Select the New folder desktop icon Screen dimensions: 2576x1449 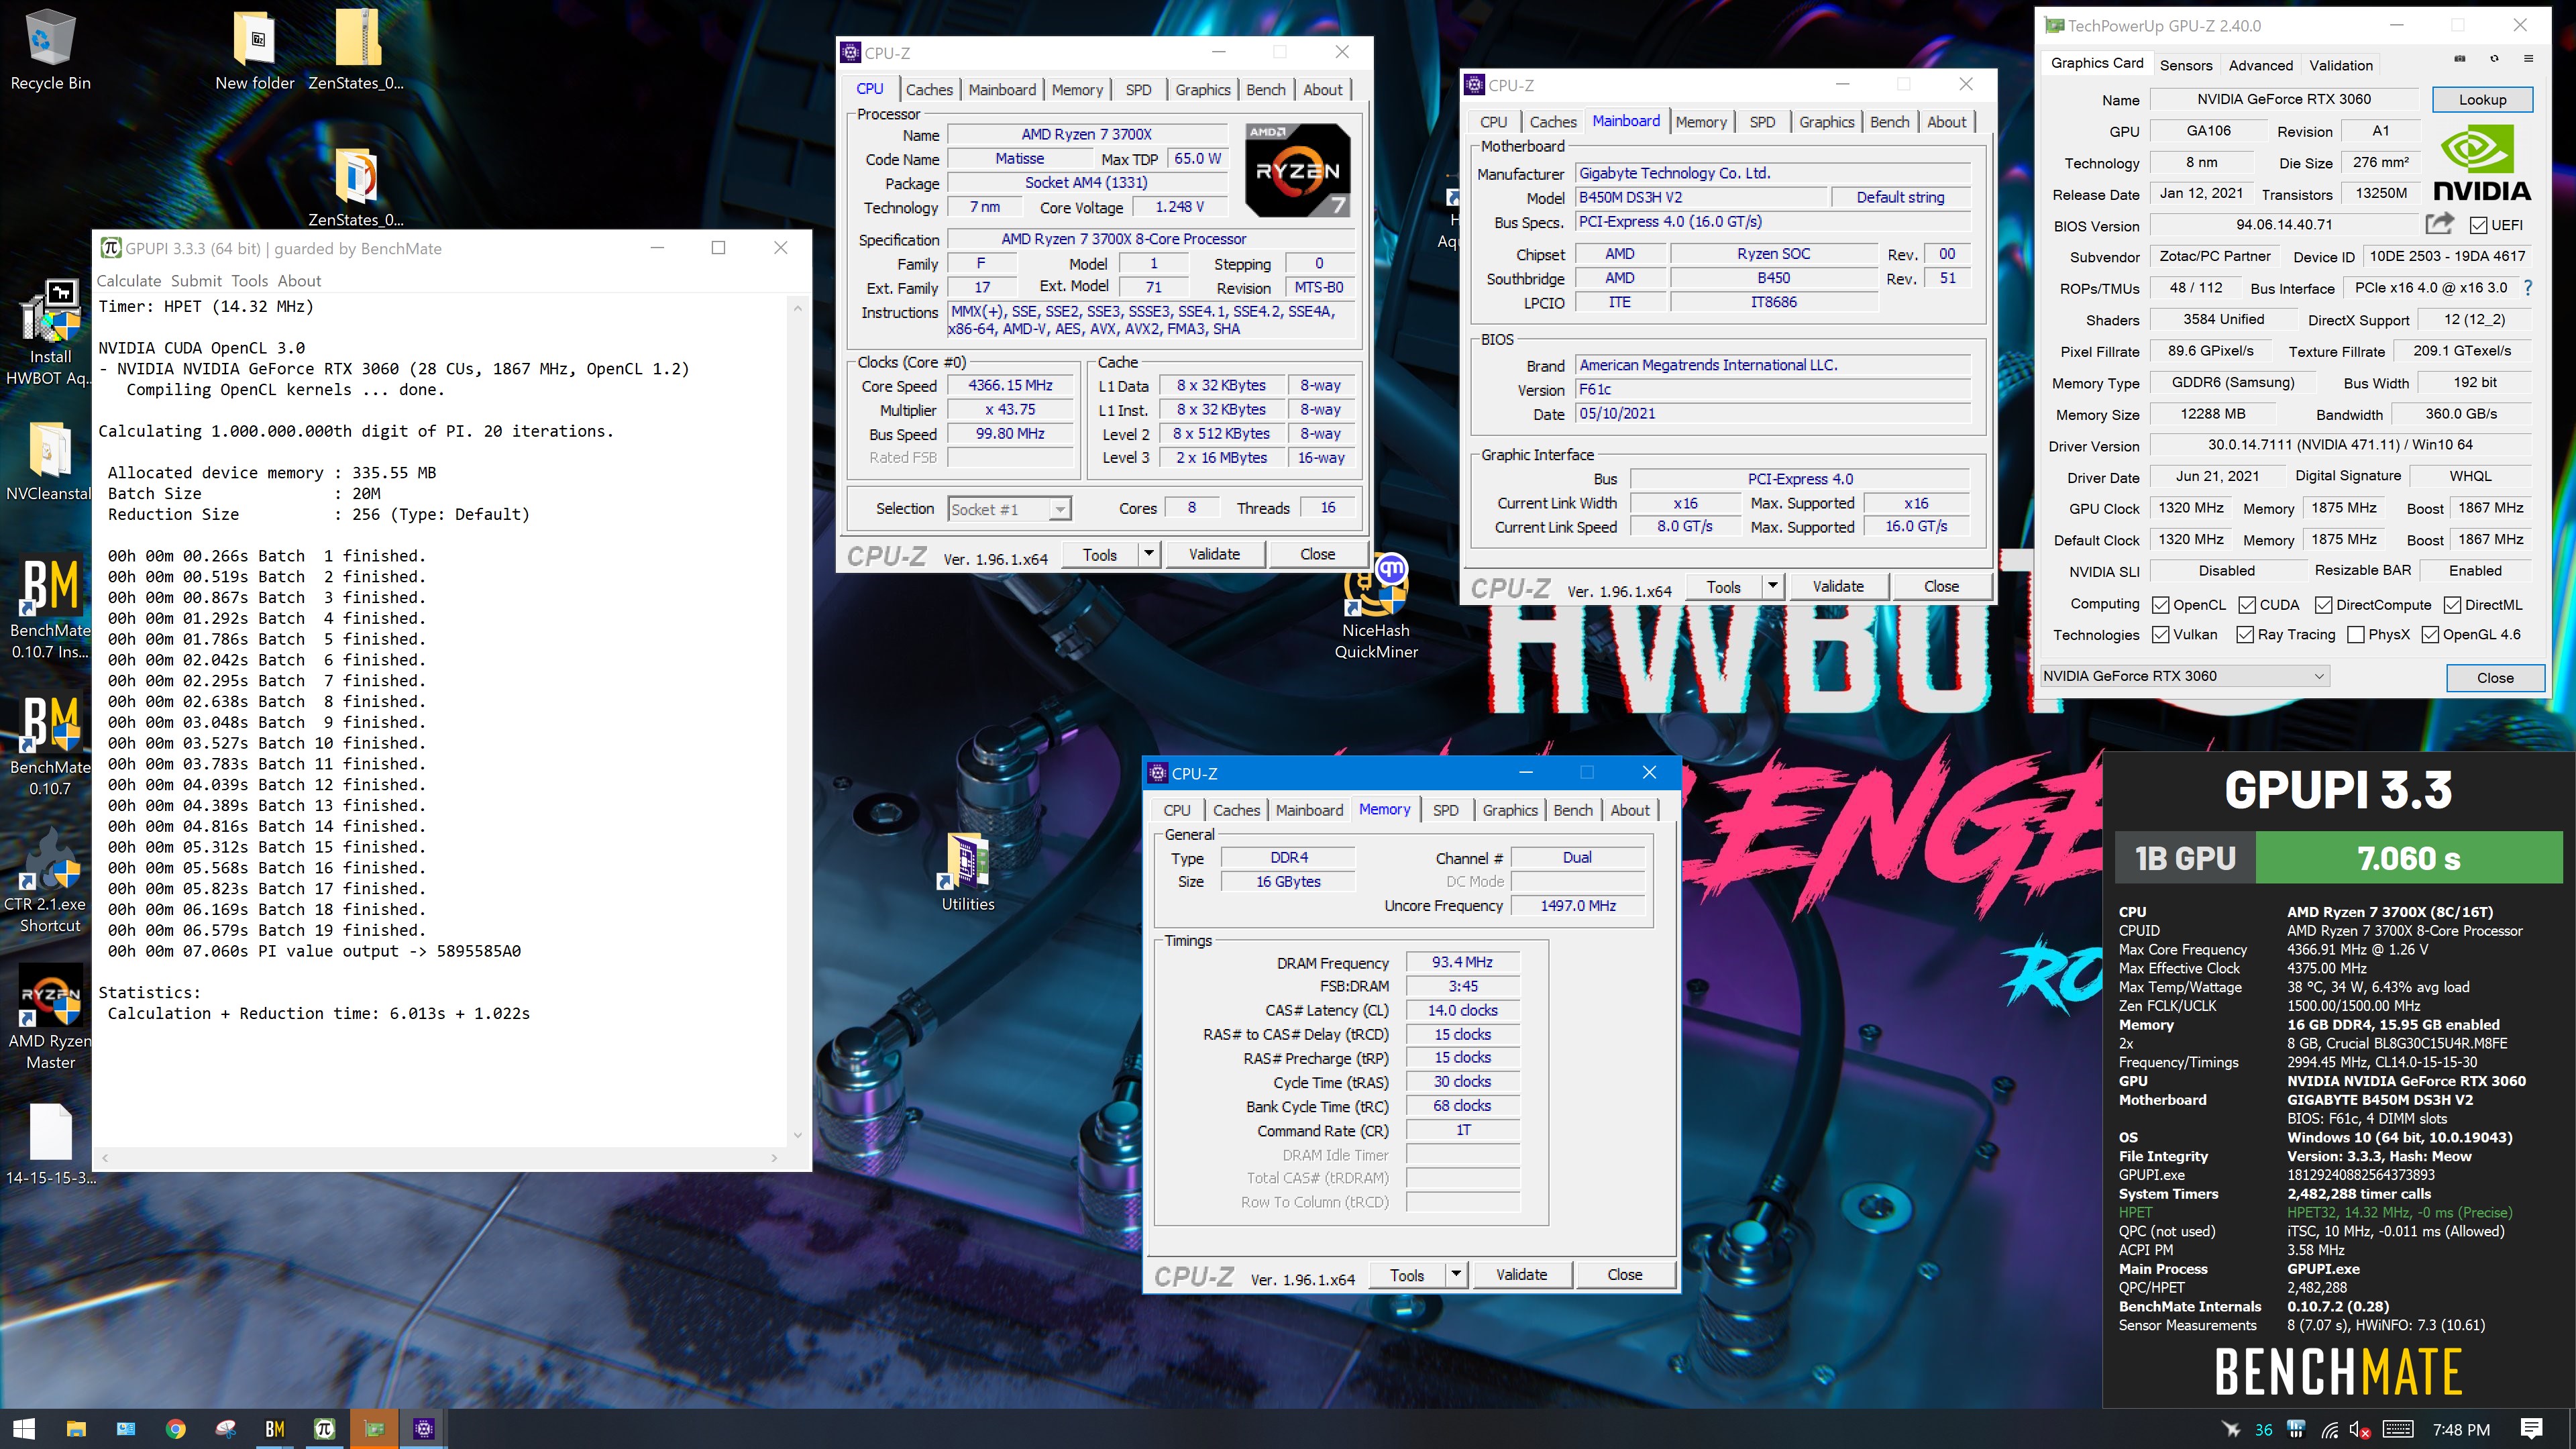(x=255, y=50)
